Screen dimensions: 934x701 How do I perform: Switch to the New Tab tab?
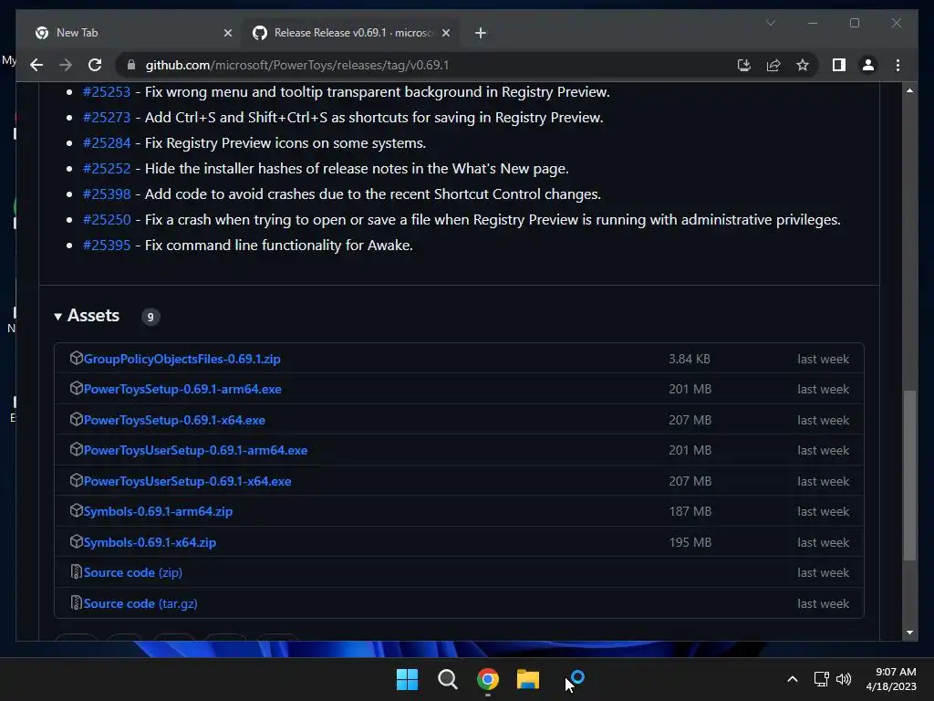coord(130,33)
